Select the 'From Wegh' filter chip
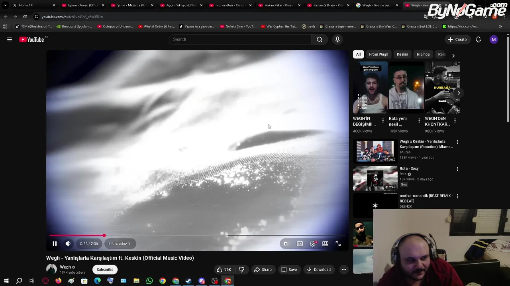Screen dimensions: 510x286 point(379,54)
